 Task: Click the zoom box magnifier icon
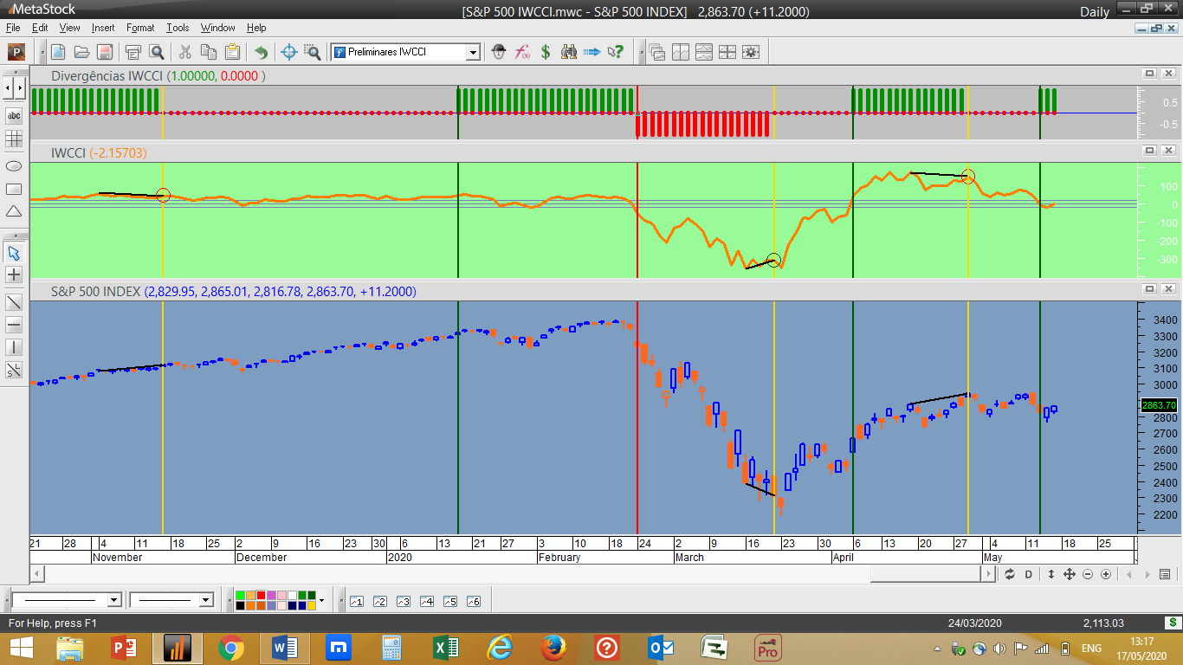(312, 52)
